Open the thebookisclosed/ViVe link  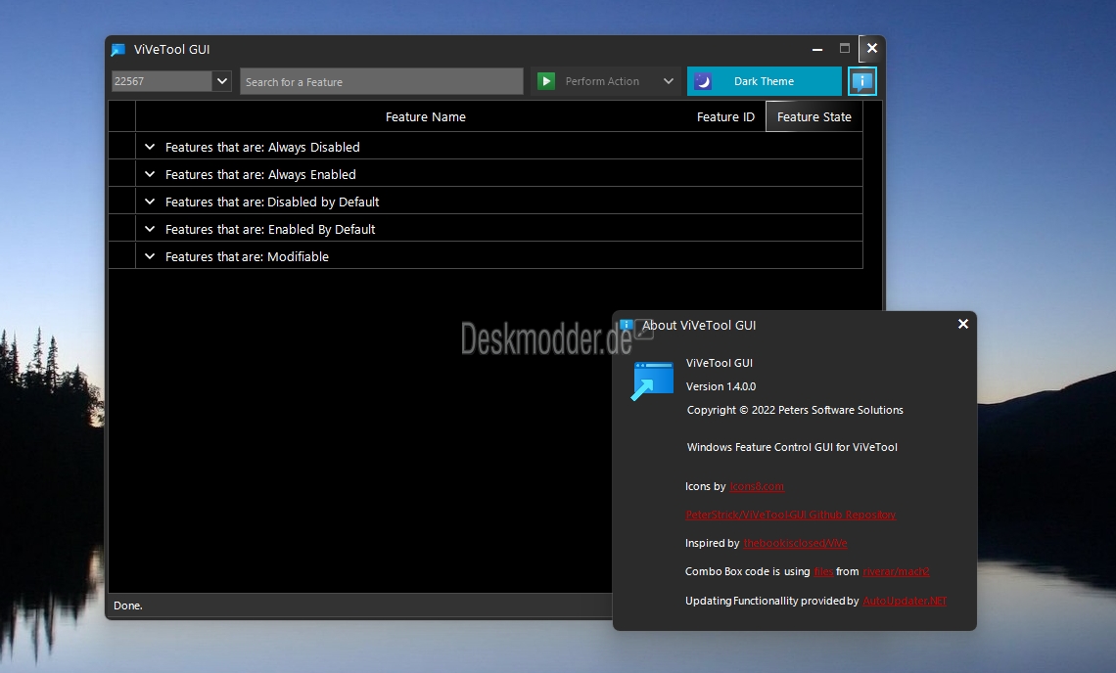click(795, 544)
